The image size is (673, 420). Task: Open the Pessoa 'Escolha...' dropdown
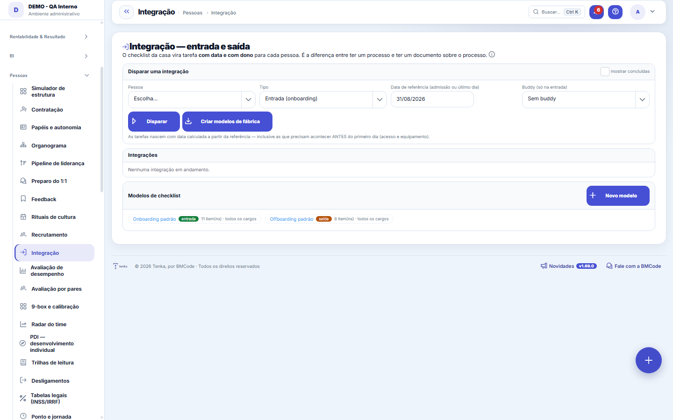(192, 99)
